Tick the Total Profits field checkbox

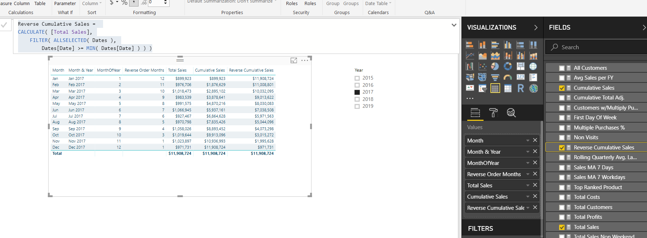coord(562,217)
